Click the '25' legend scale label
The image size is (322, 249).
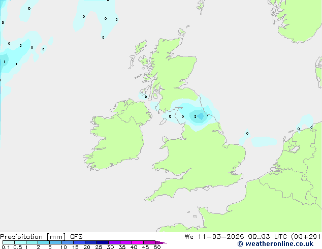pyautogui.click(x=99, y=247)
